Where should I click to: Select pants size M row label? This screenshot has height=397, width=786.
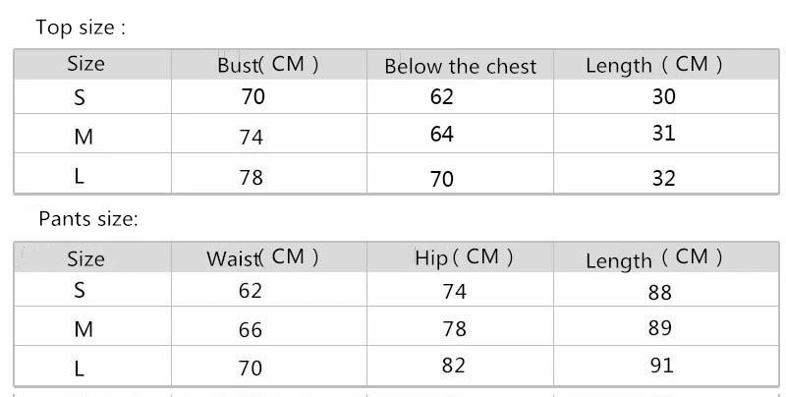[84, 329]
